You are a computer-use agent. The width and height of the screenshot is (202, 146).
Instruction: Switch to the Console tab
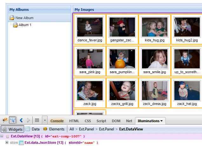click(x=57, y=121)
